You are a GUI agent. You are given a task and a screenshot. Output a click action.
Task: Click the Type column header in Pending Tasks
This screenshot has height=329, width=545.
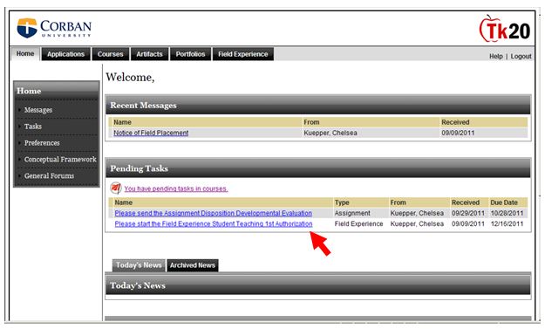pyautogui.click(x=342, y=202)
